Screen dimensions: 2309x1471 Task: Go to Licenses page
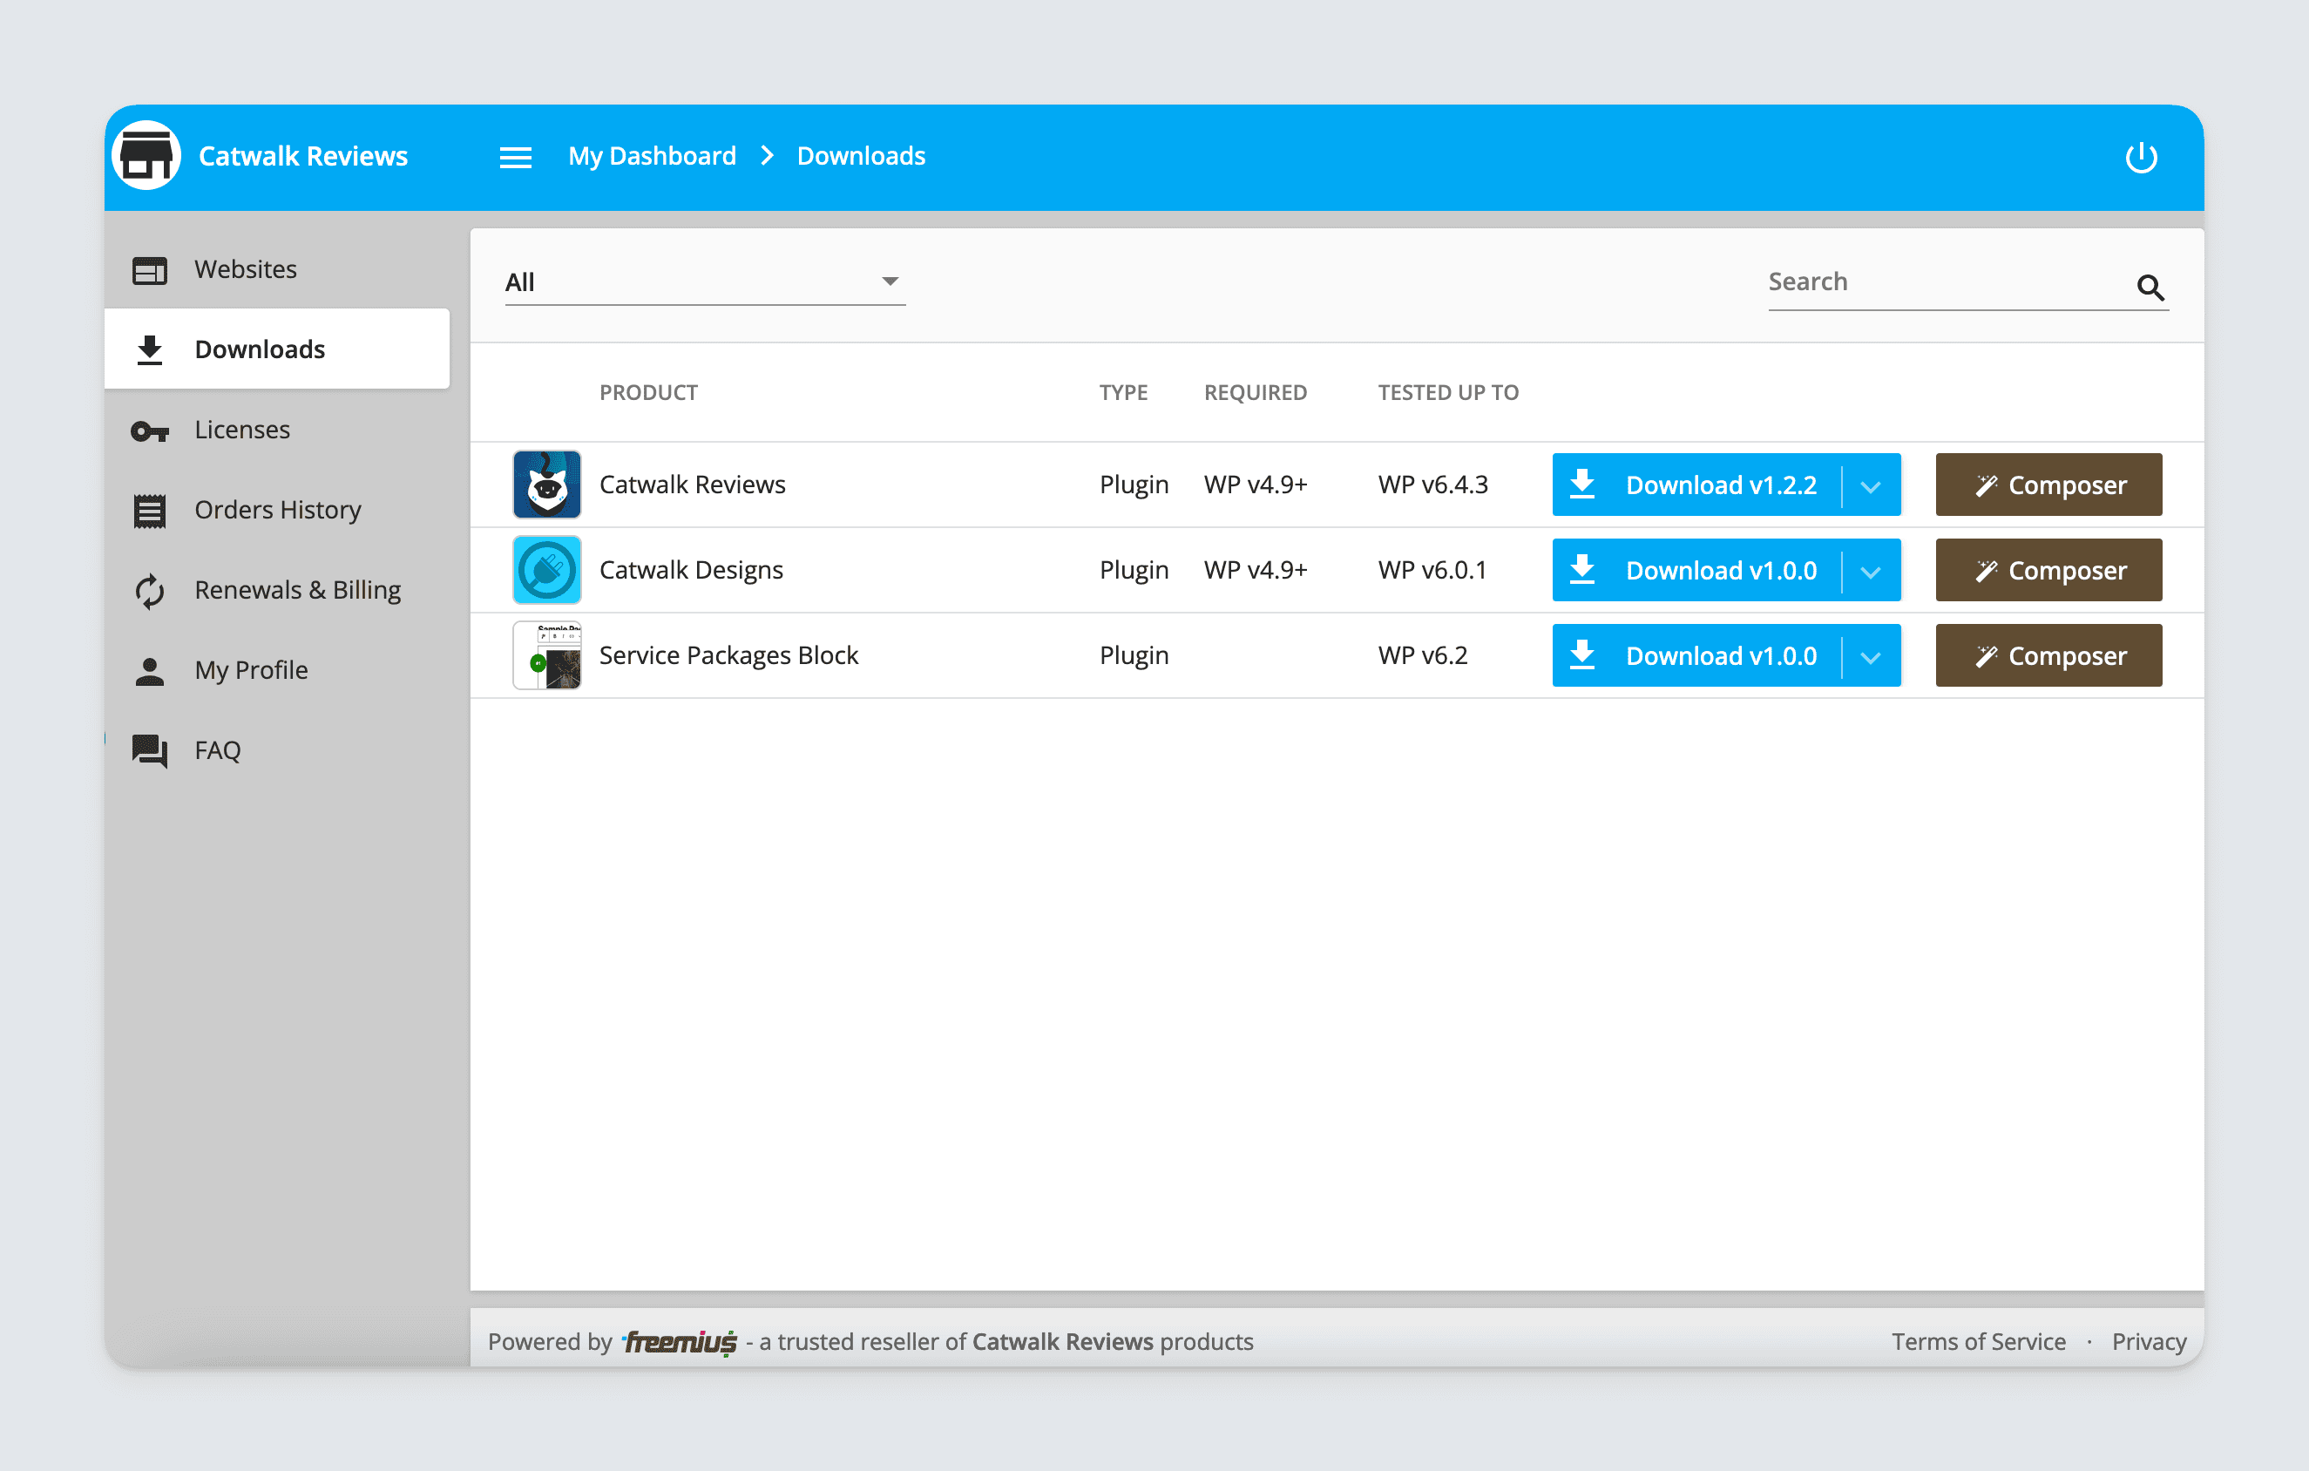[x=277, y=430]
